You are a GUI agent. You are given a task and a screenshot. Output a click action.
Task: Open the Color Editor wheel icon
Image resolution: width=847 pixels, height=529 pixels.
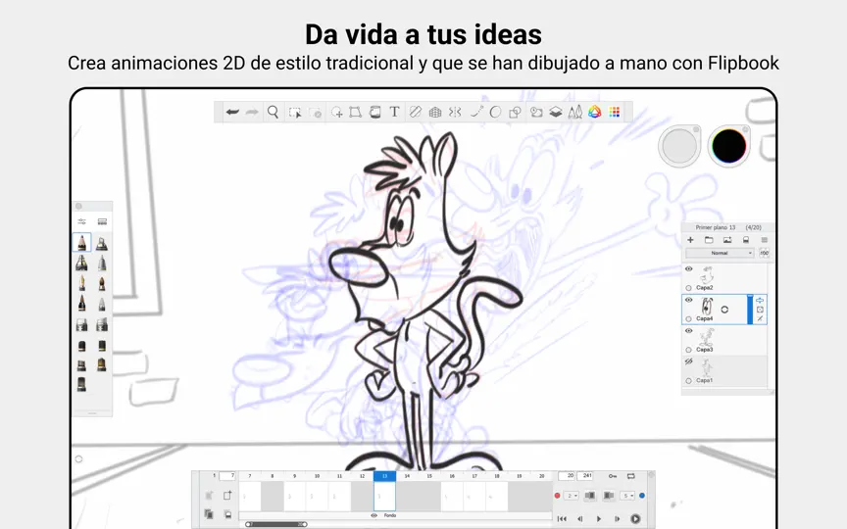coord(595,112)
